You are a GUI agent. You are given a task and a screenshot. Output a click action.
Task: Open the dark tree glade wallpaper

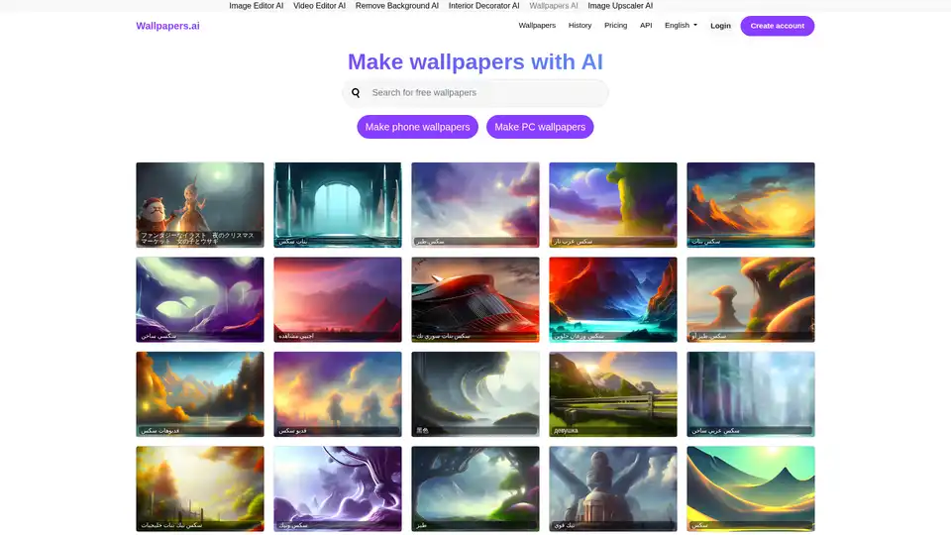point(475,488)
